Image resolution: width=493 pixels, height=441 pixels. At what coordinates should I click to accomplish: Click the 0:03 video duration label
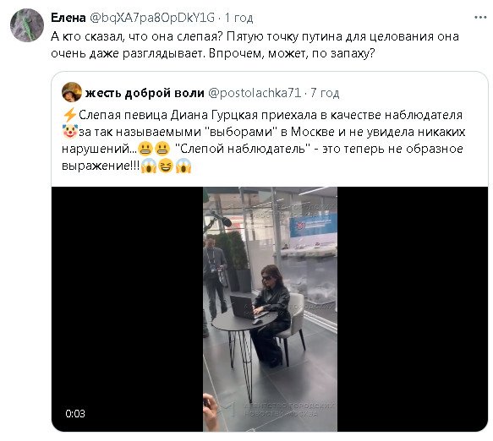pyautogui.click(x=75, y=414)
